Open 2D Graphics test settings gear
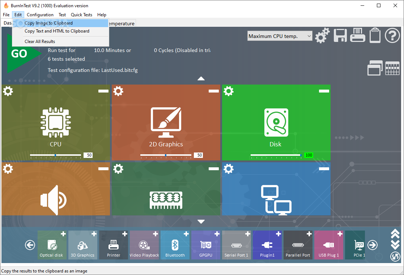 [118, 91]
